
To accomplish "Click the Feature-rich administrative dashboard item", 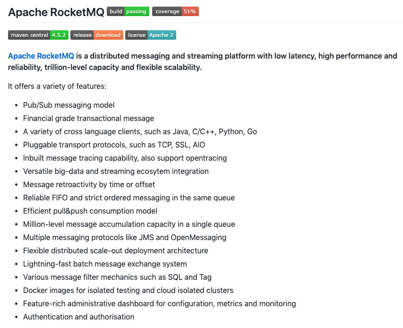I will pyautogui.click(x=159, y=303).
